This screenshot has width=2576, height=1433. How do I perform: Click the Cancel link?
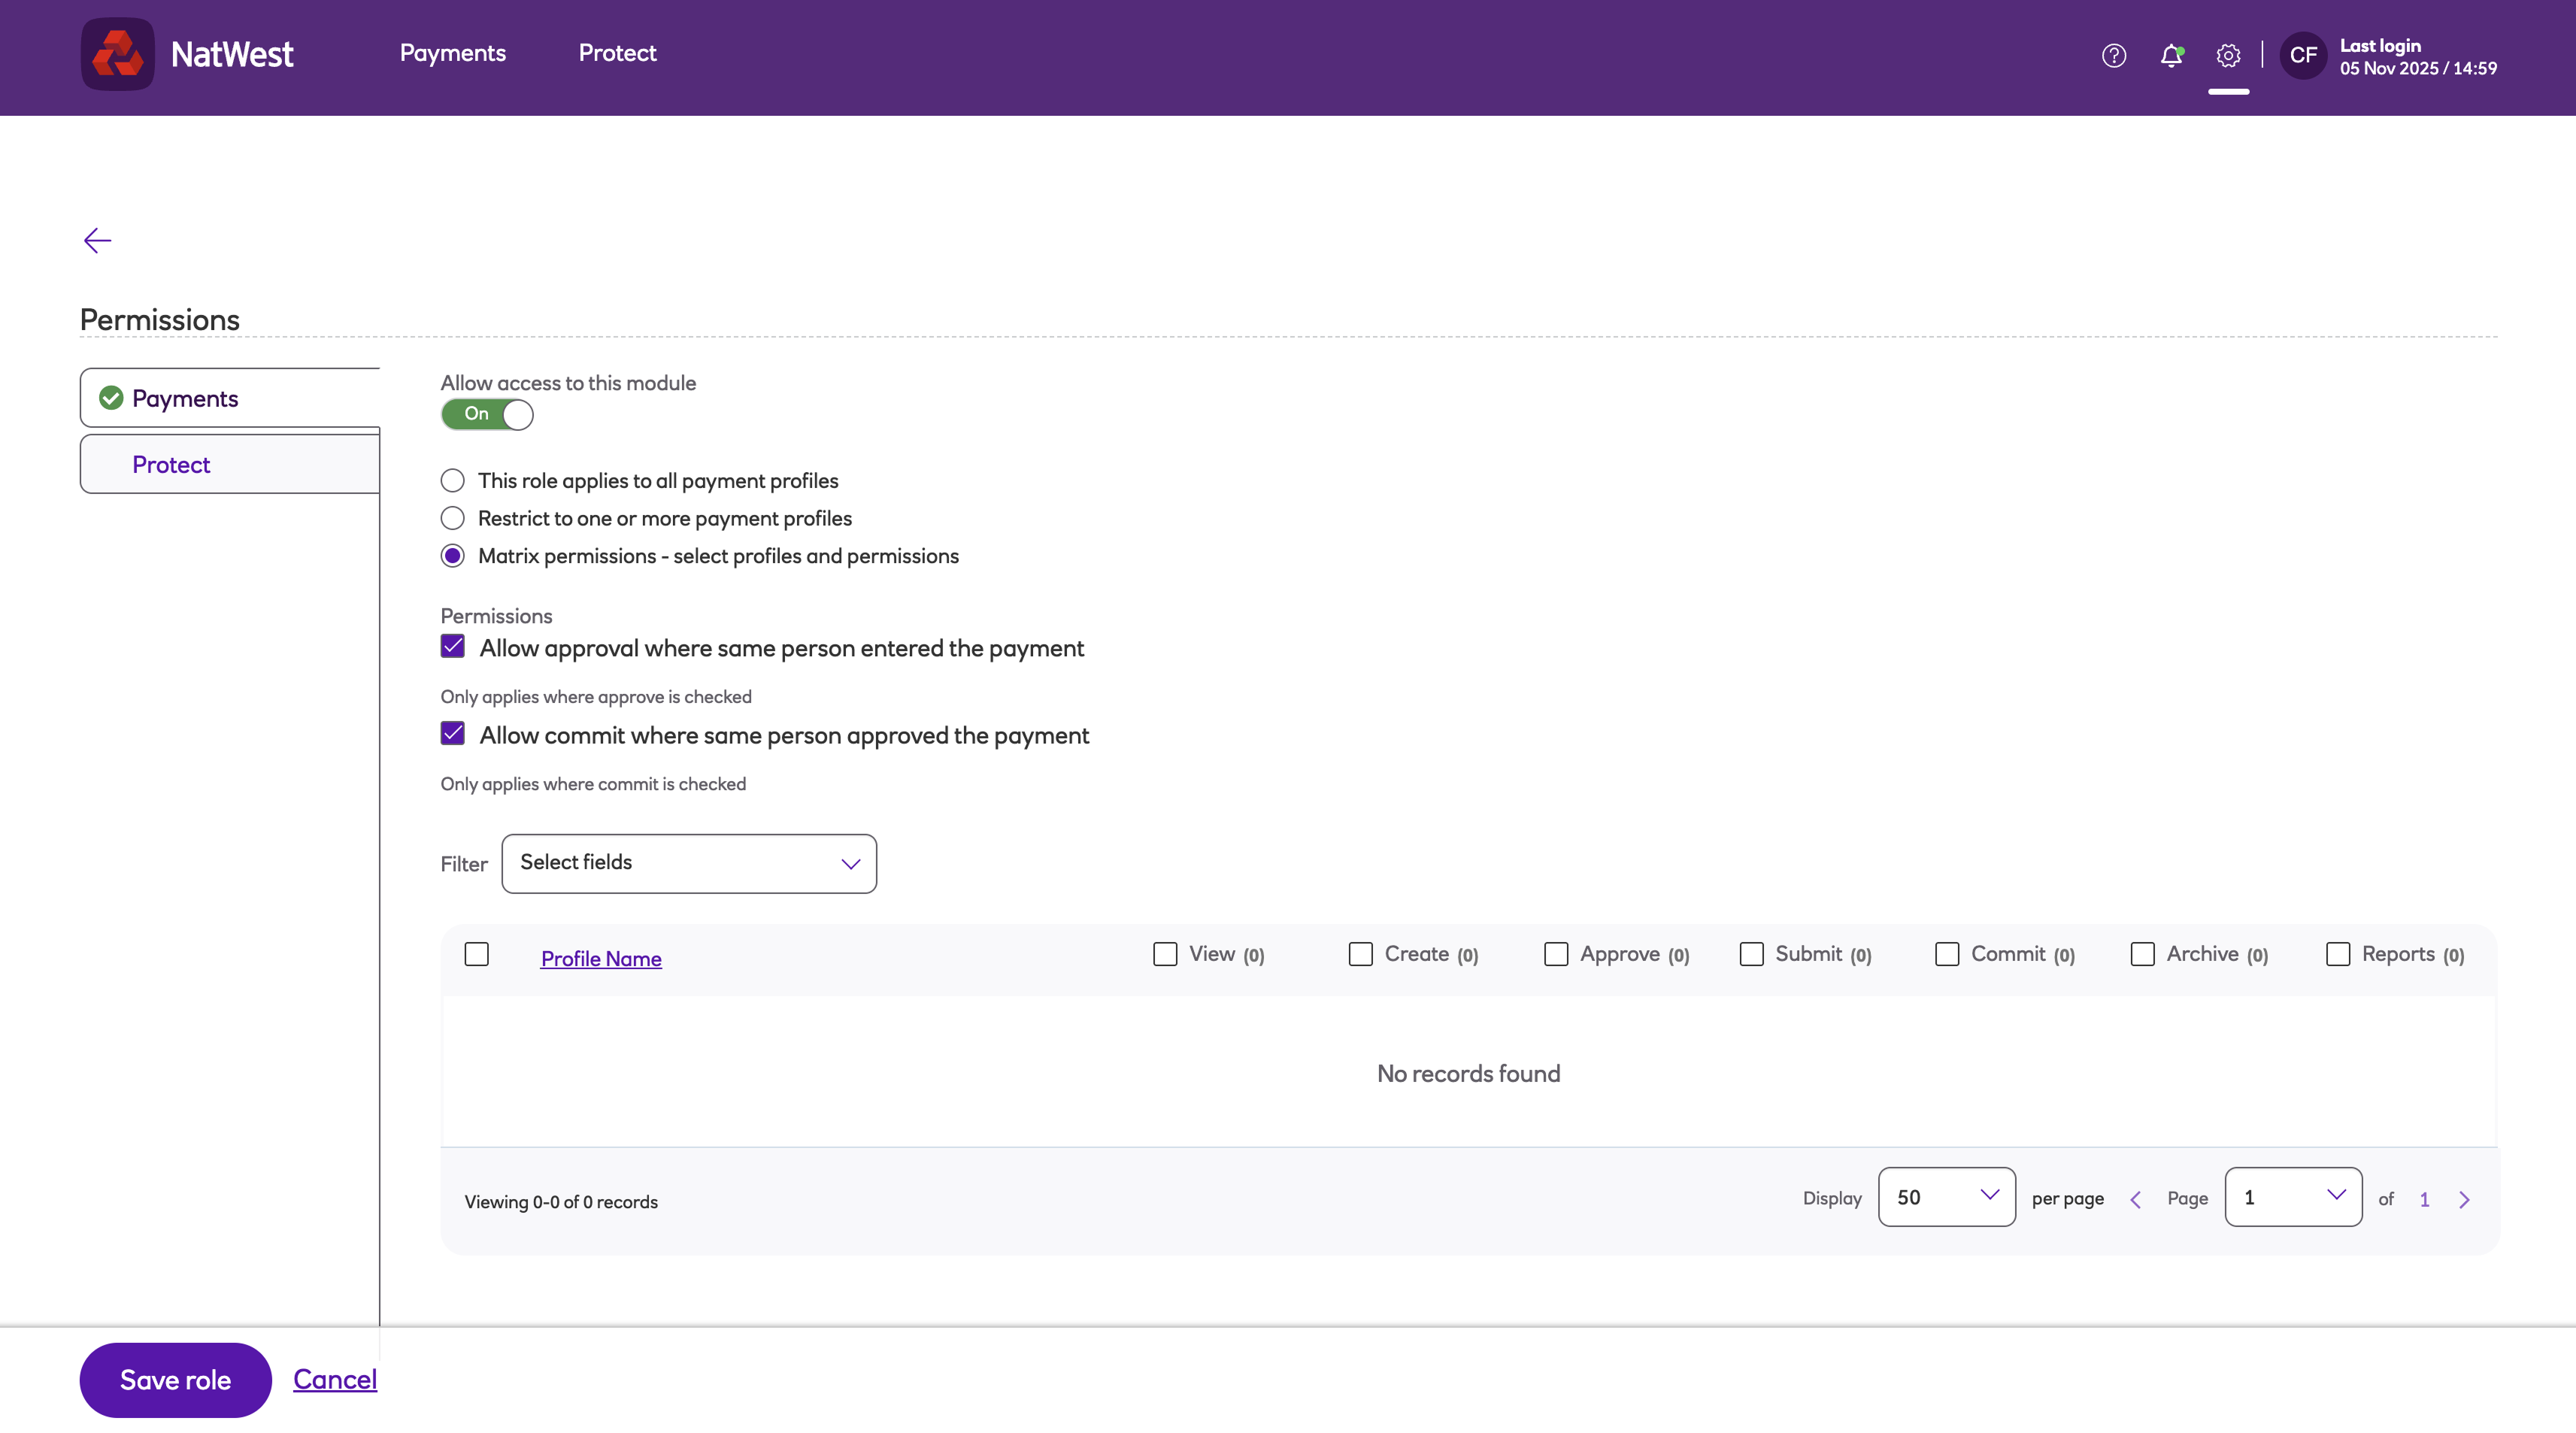334,1379
